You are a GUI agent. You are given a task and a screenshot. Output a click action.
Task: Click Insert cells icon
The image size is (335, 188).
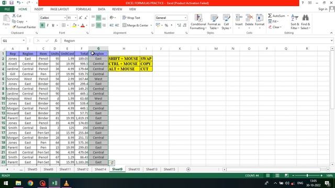click(239, 18)
